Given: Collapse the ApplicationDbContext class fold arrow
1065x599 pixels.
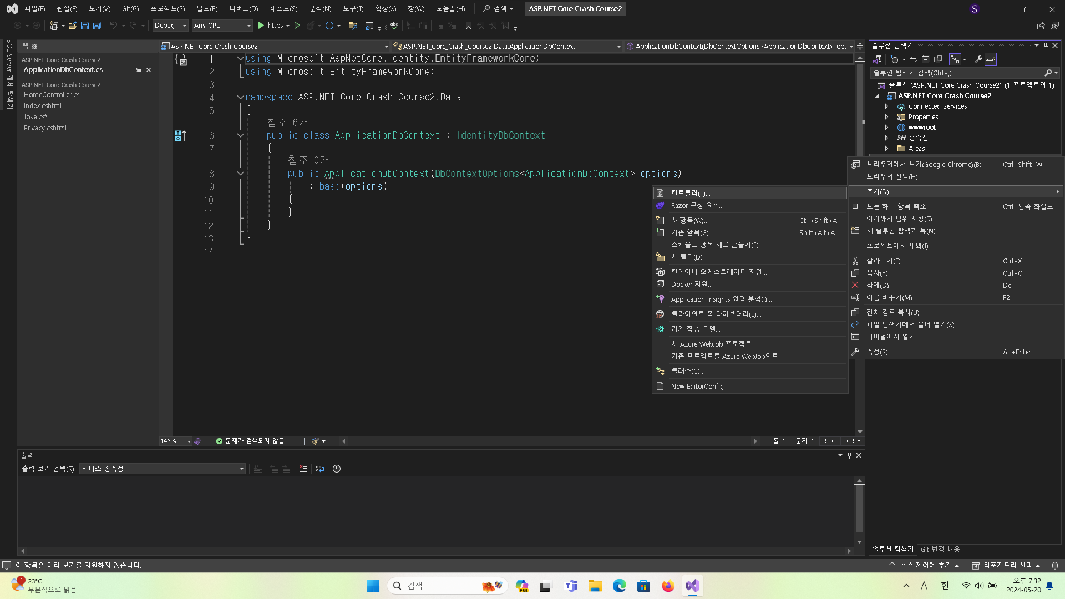Looking at the screenshot, I should click(240, 135).
